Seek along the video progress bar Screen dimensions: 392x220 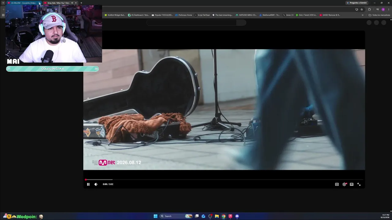coord(224,180)
